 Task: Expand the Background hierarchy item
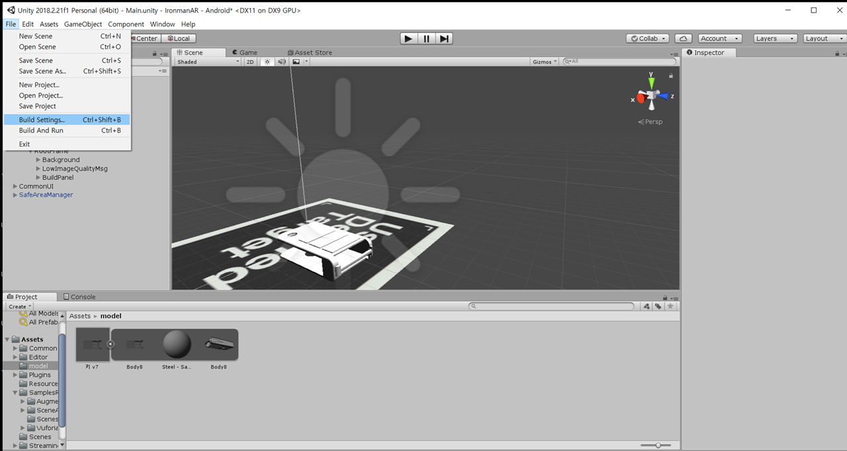38,160
